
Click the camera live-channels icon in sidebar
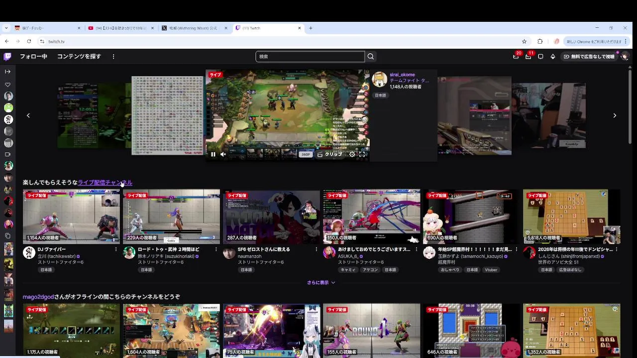[x=7, y=155]
